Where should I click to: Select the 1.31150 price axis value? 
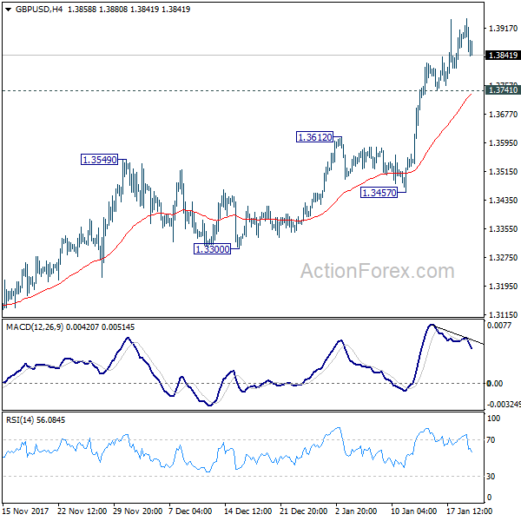click(502, 315)
